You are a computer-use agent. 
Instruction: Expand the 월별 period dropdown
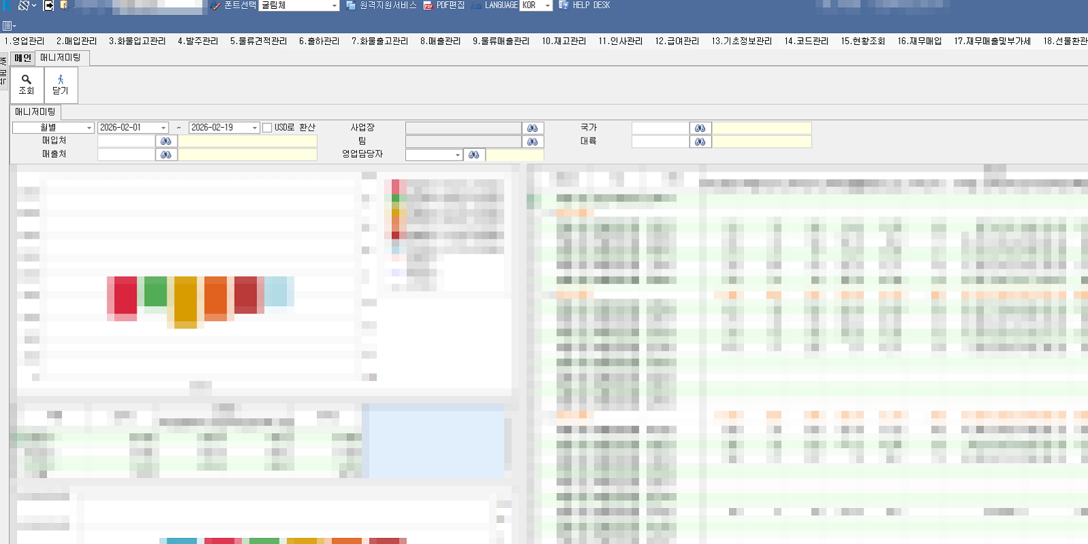[89, 128]
